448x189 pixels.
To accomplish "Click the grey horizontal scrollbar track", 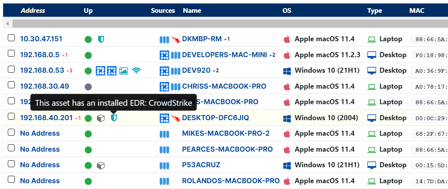I will [230, 23].
